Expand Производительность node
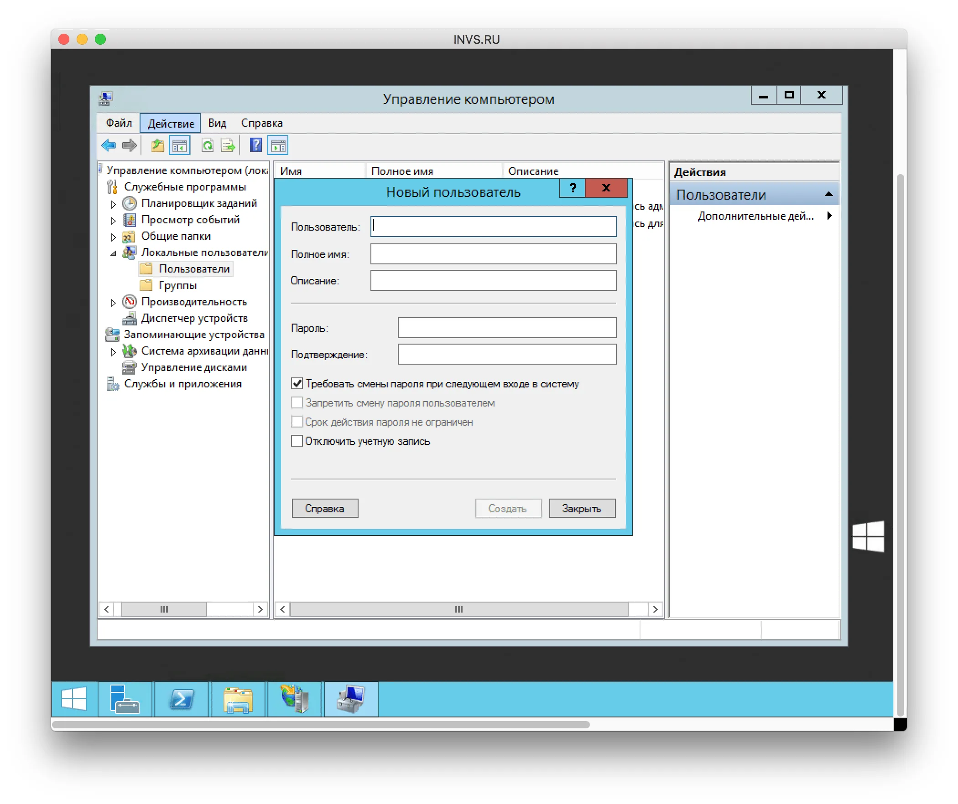 coord(113,302)
